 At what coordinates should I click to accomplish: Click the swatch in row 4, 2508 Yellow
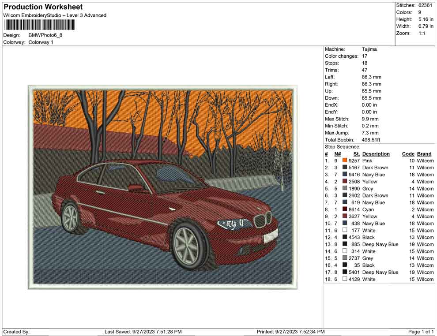pos(345,181)
